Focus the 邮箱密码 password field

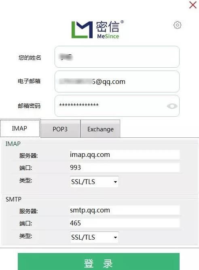(x=117, y=106)
